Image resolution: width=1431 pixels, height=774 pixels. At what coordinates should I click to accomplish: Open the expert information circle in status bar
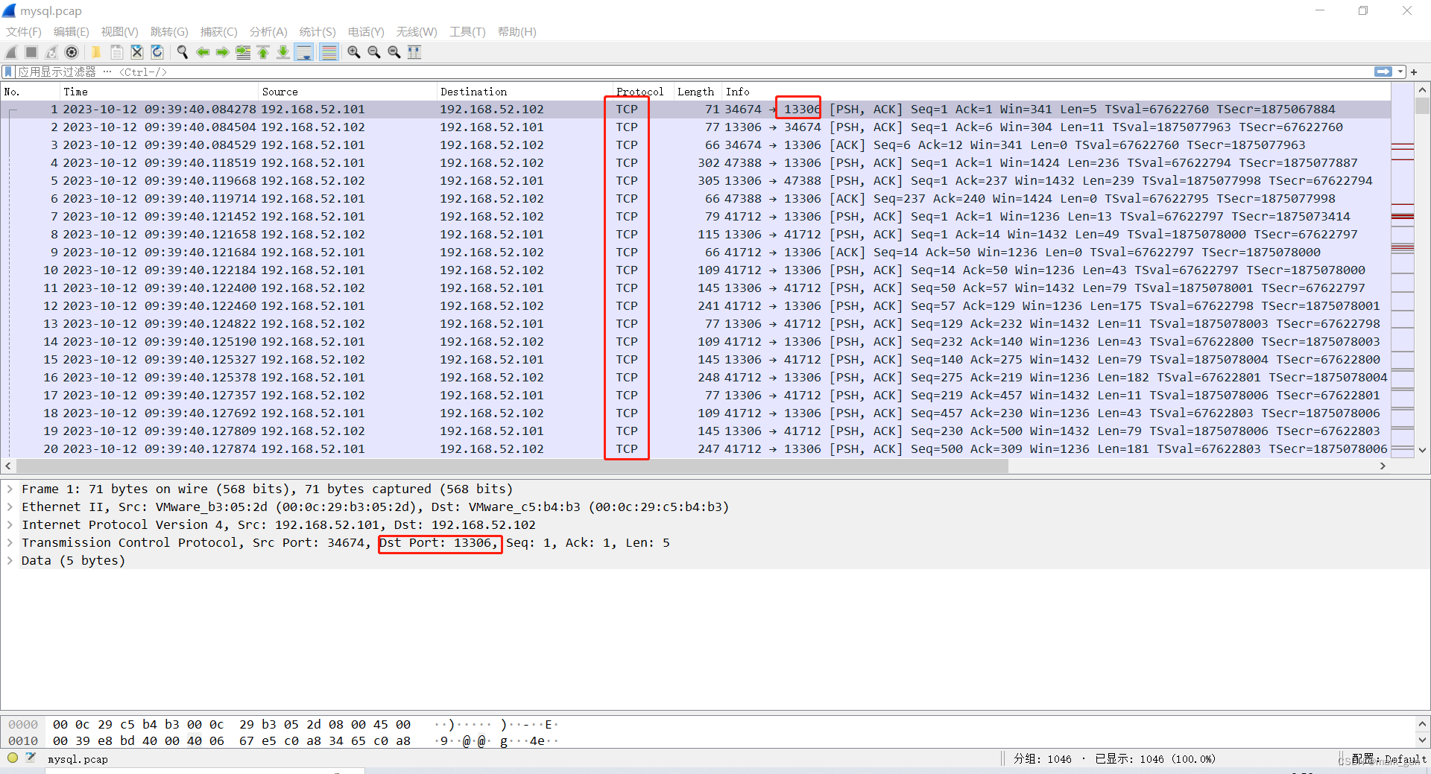coord(12,758)
